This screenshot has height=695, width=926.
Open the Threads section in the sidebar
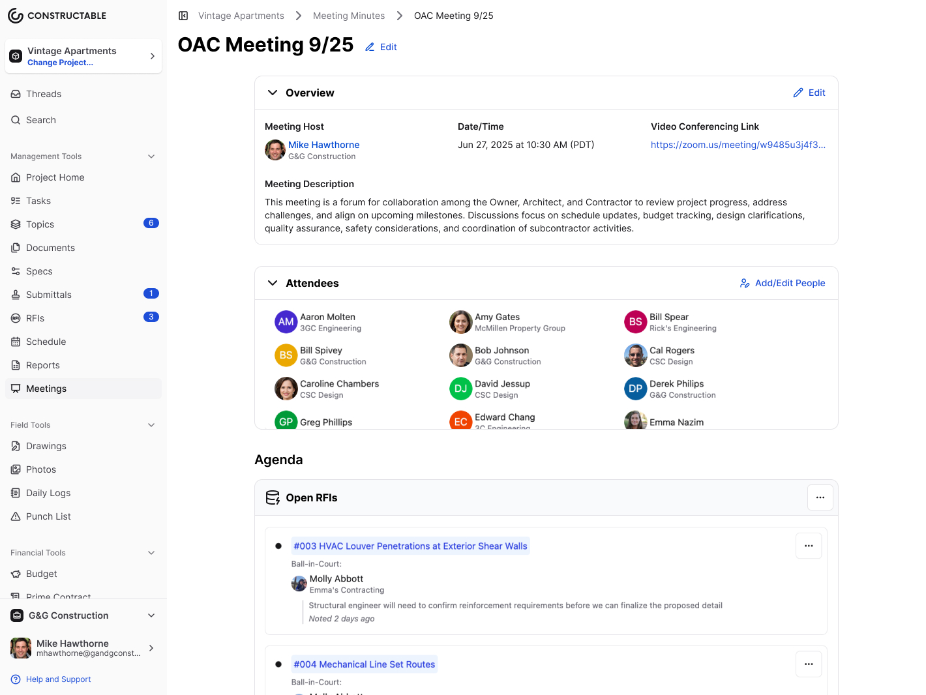[44, 94]
